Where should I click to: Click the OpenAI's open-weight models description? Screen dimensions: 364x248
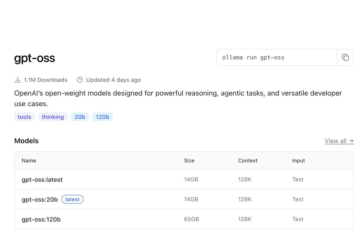(178, 99)
